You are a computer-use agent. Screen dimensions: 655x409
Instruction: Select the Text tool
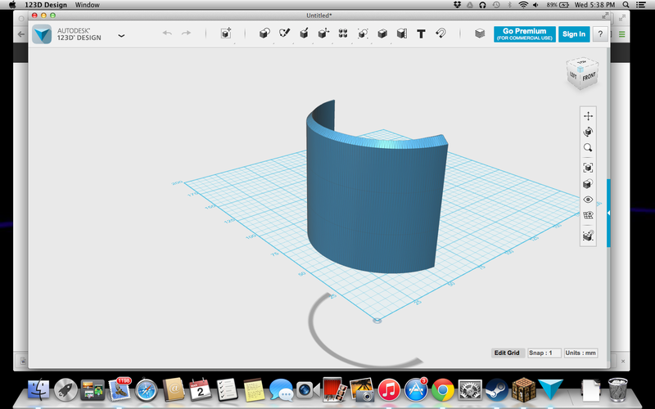pos(421,34)
